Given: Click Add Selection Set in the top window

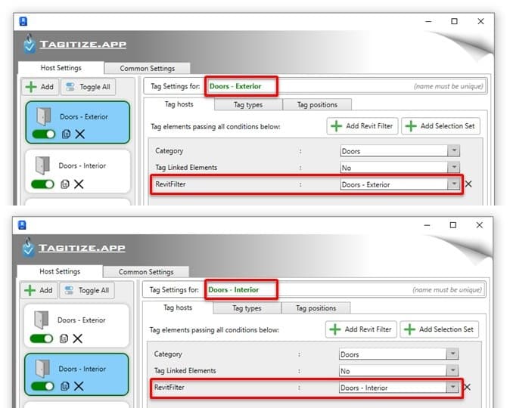Looking at the screenshot, I should point(440,125).
